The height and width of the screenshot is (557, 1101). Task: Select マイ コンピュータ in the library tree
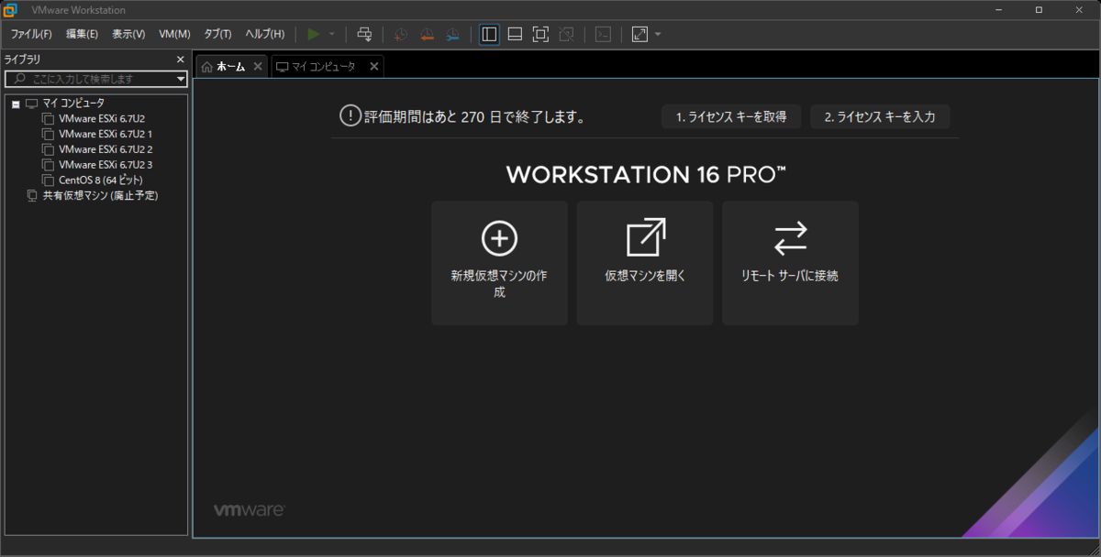(73, 104)
